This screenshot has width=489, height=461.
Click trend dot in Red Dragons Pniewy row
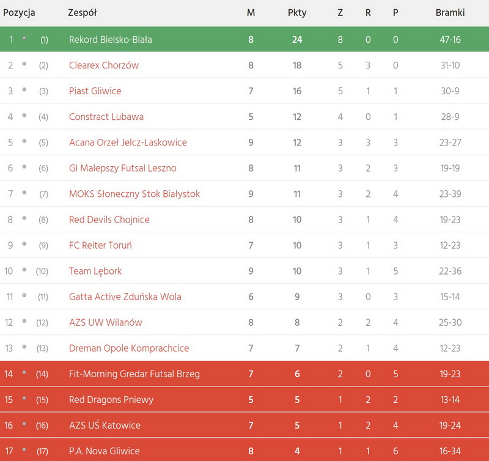[x=24, y=397]
